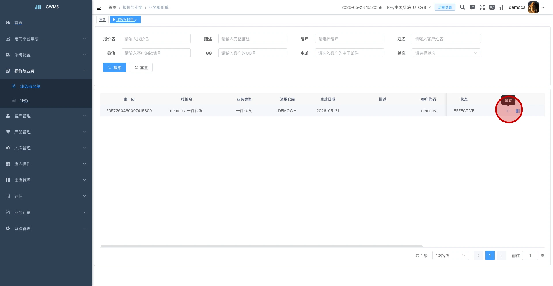Screen dimensions: 553x286
Task: Expand the 系统管理 sidebar menu
Action: [x=46, y=228]
